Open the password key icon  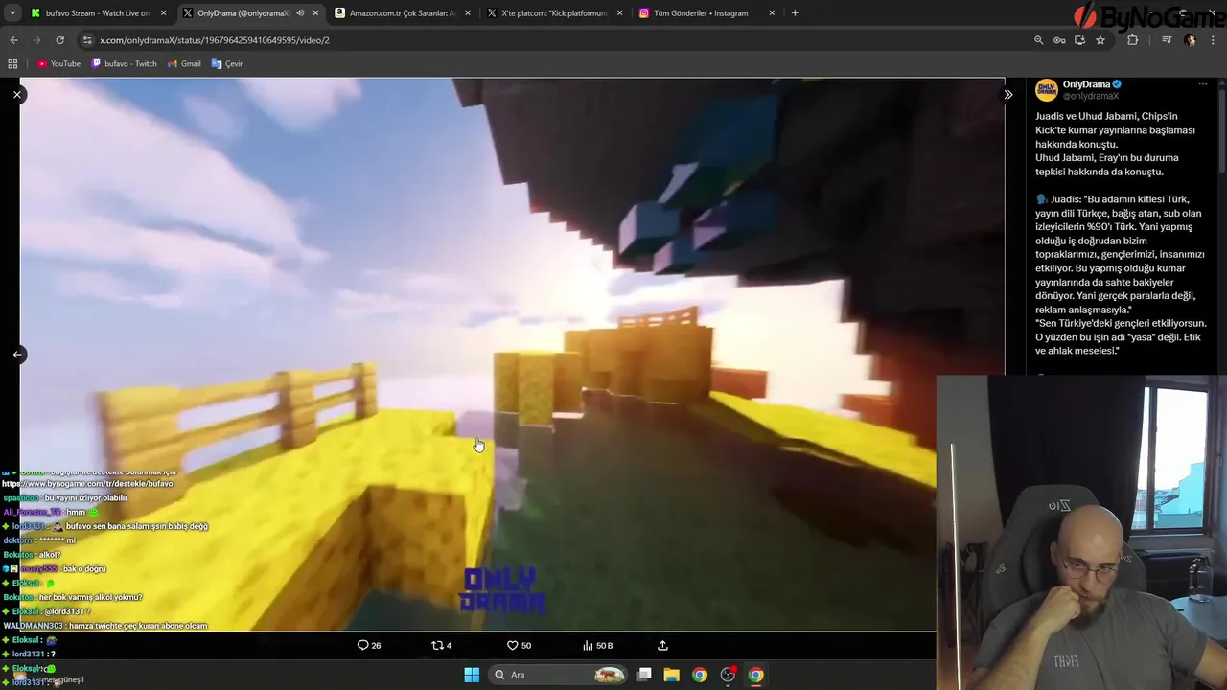click(1059, 40)
